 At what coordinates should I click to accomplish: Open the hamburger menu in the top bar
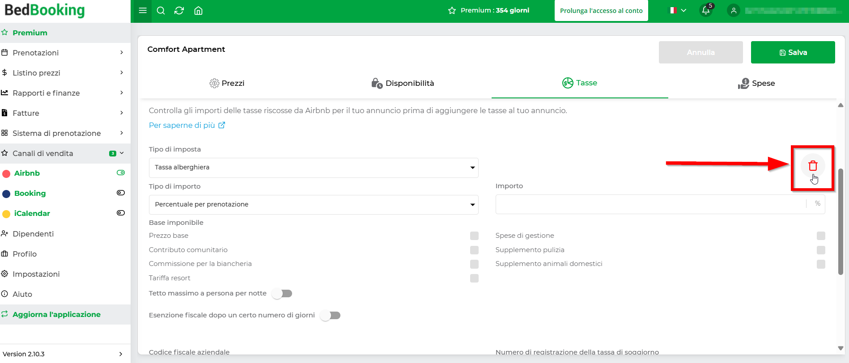pyautogui.click(x=143, y=11)
